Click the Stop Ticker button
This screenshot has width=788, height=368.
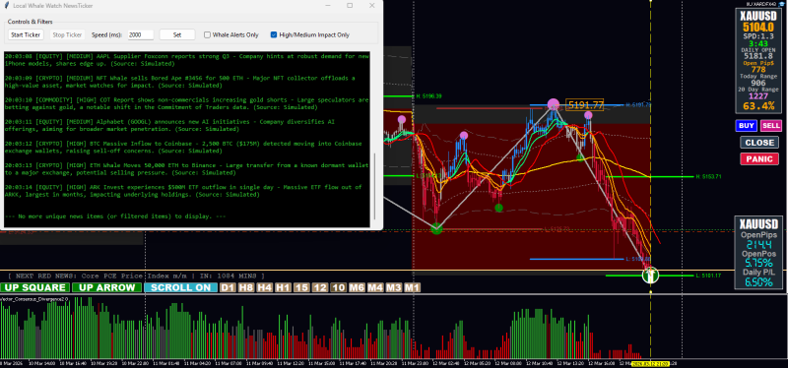pos(67,34)
